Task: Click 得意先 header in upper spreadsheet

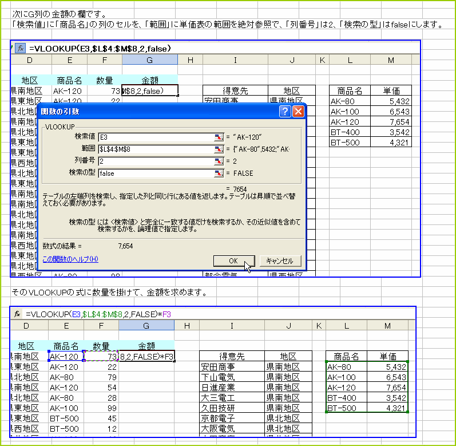Action: (x=235, y=91)
